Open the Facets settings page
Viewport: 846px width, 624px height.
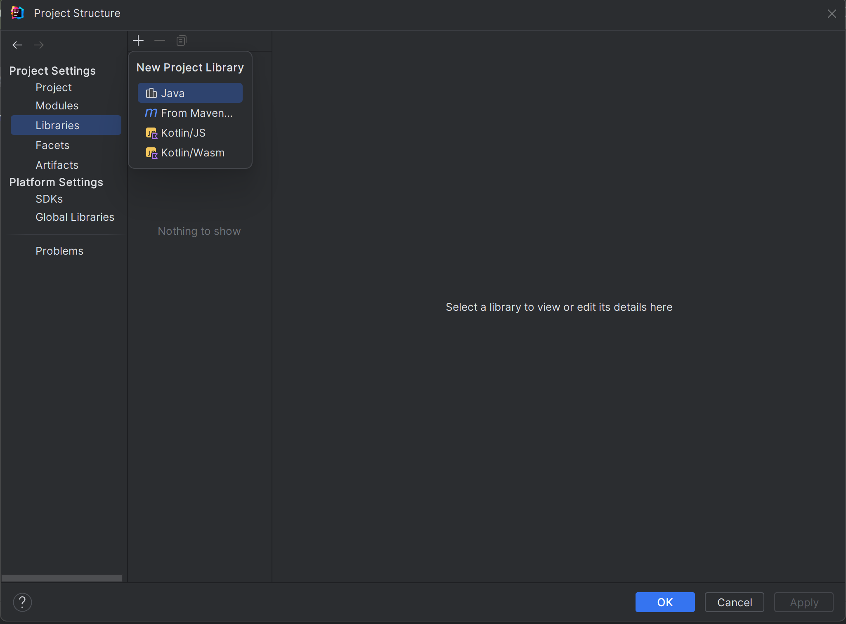tap(52, 145)
